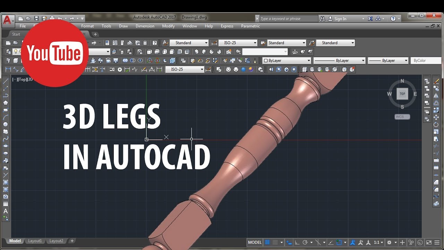Click the Tolerance dimension icon
Viewport: 444px width, 250px height.
[x=112, y=69]
